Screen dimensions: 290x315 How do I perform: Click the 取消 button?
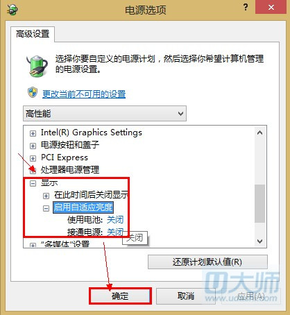[186, 296]
